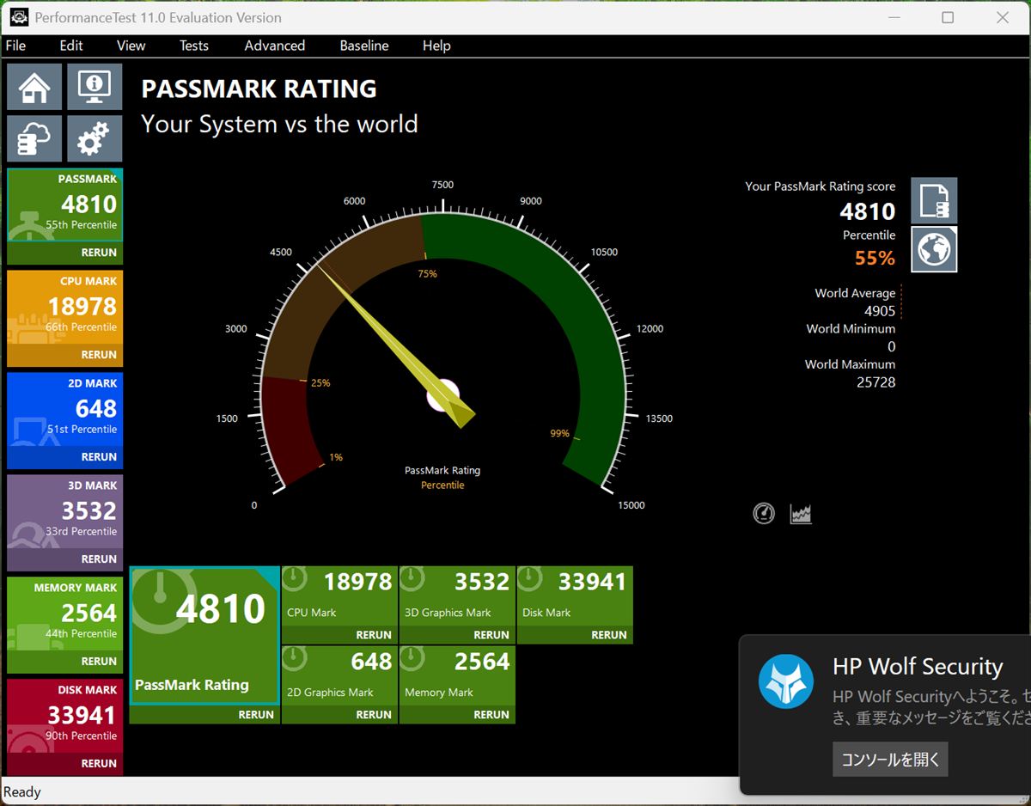Rerun the Disk Mark sidebar test
Image resolution: width=1031 pixels, height=806 pixels.
[x=98, y=763]
